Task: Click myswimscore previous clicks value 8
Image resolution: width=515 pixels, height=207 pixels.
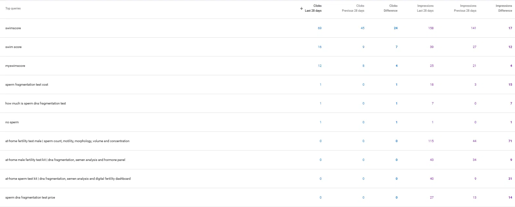Action: coord(363,66)
